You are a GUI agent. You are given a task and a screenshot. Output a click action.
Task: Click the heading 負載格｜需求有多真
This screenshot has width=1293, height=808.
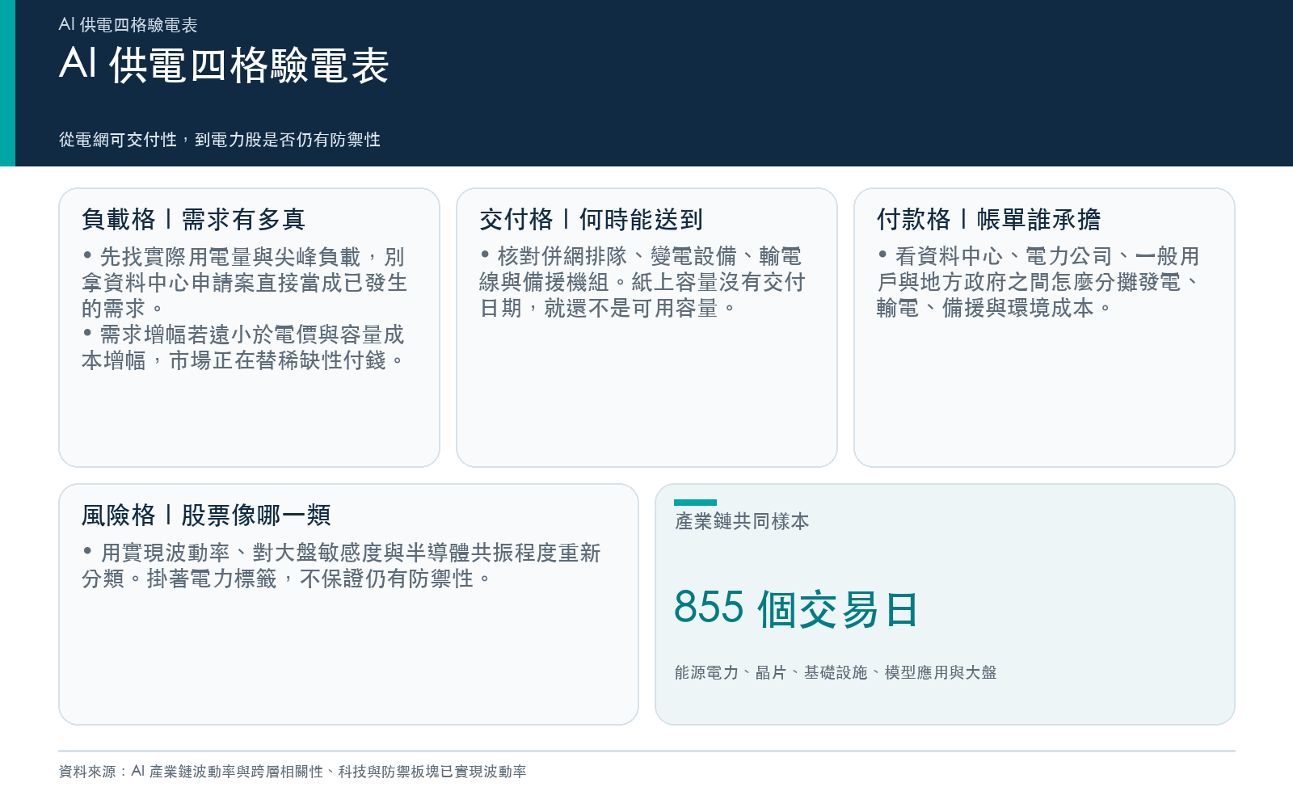(193, 219)
